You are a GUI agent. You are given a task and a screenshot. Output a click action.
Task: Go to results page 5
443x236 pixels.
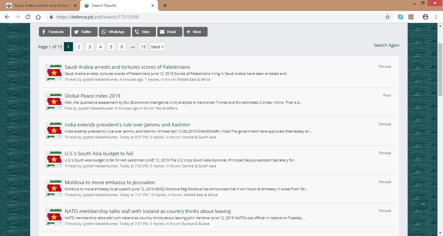tap(111, 47)
